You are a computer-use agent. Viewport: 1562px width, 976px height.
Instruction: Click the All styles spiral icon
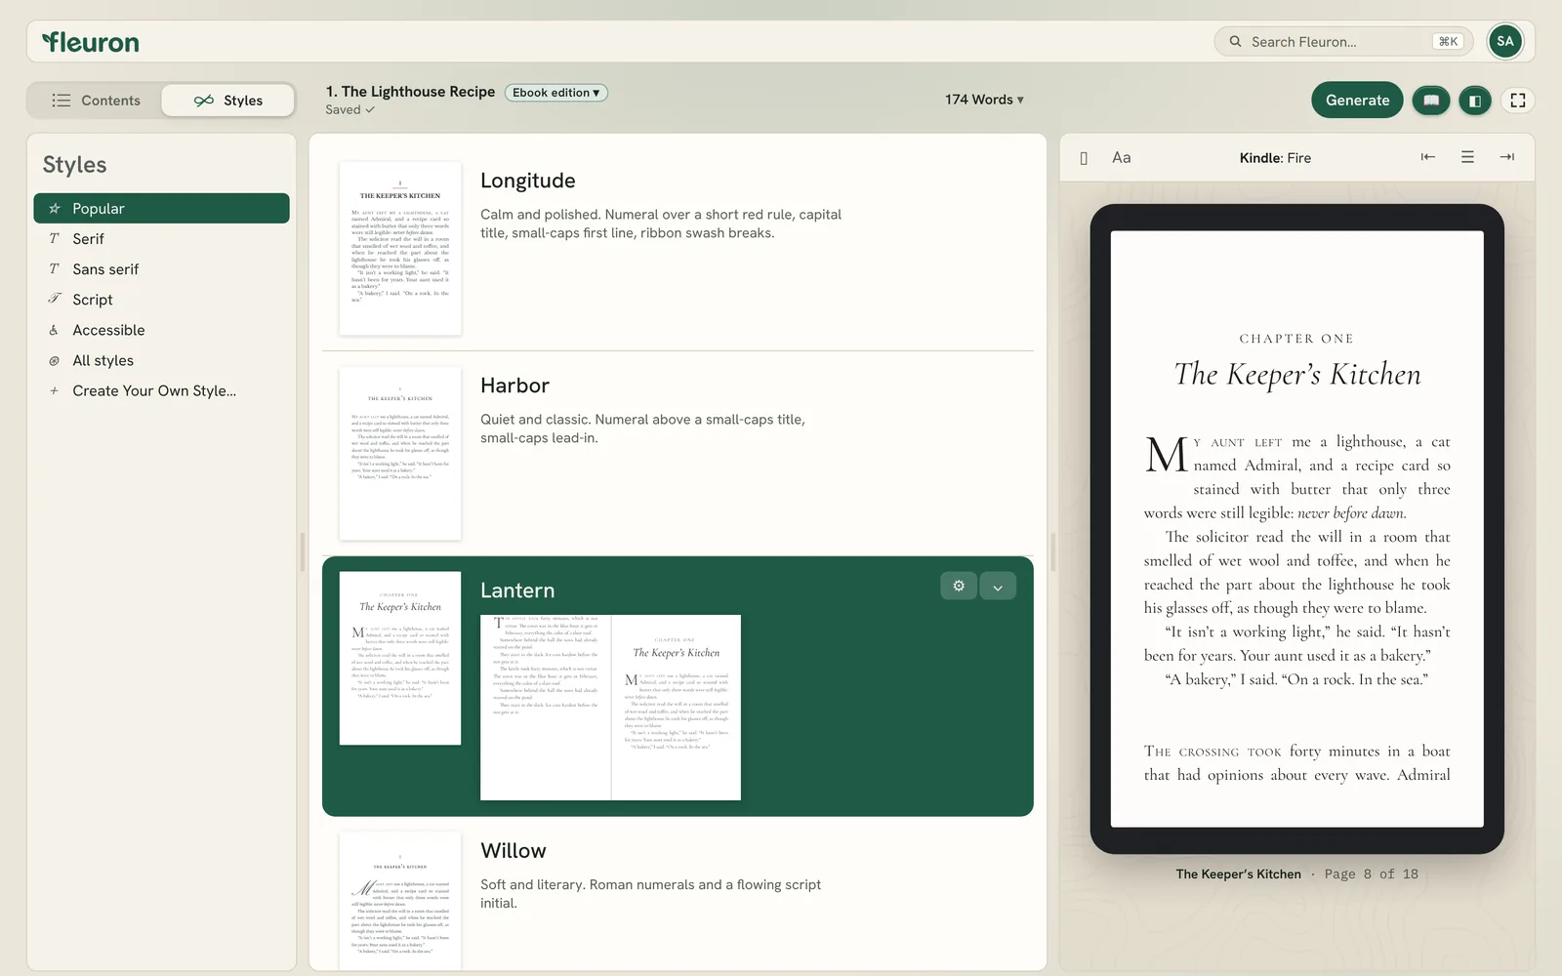pos(54,360)
